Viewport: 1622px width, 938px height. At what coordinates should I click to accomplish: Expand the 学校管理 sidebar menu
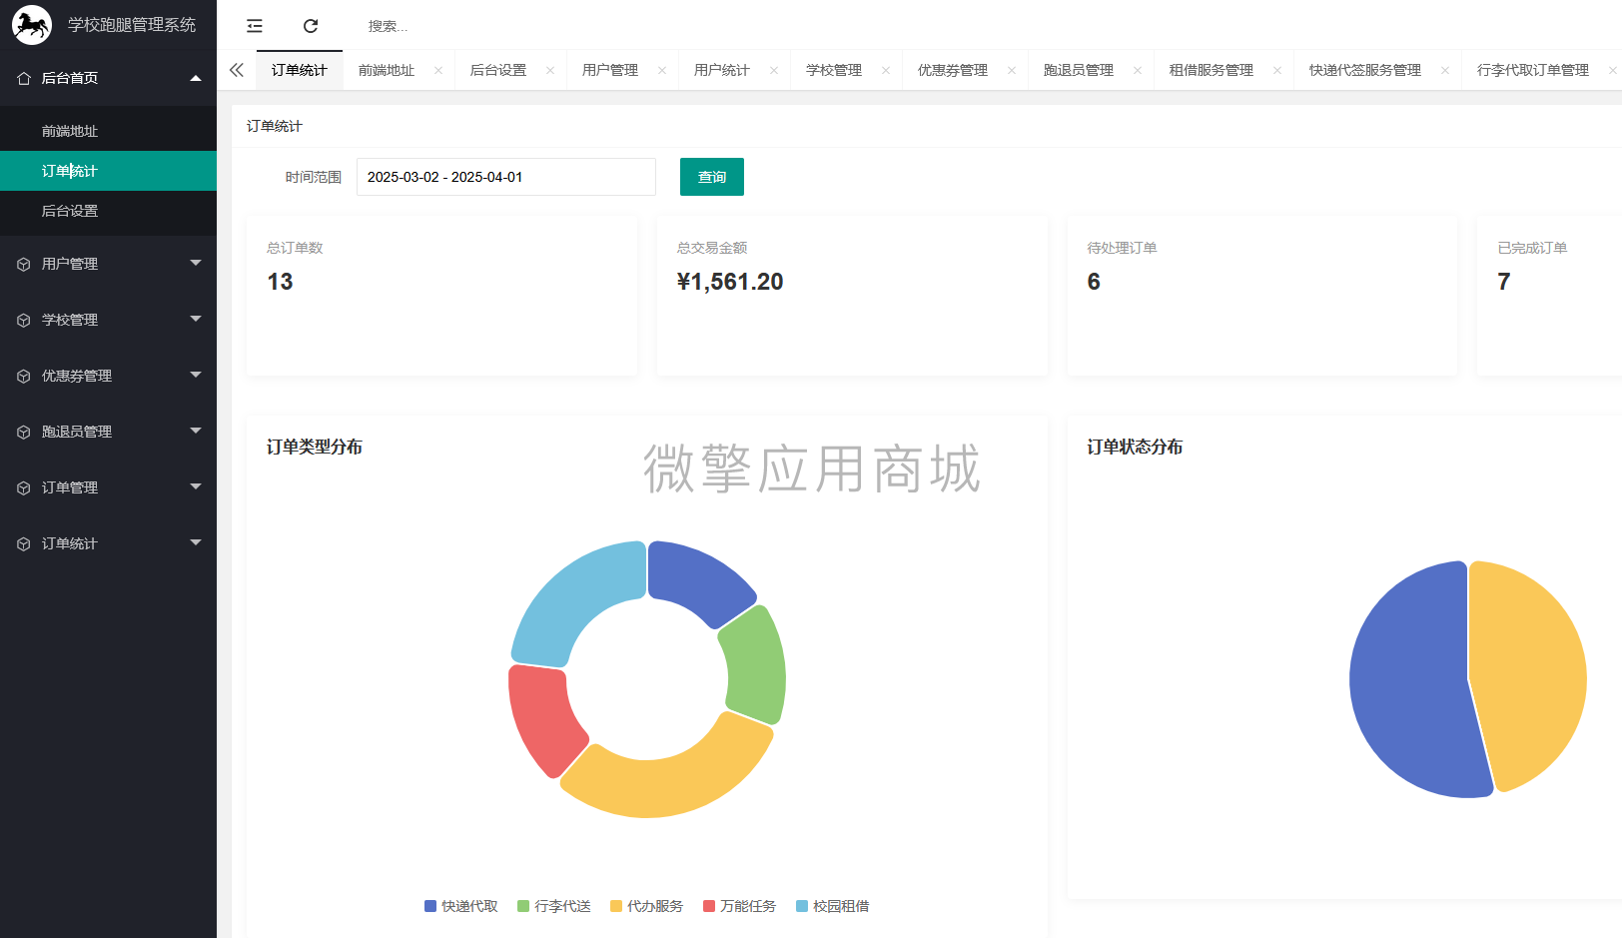(x=196, y=319)
